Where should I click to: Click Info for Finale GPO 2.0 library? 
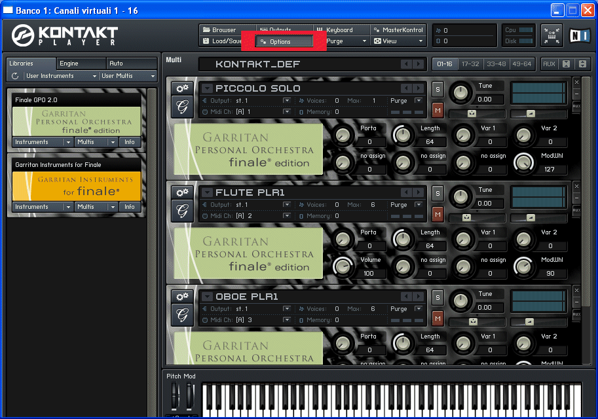coord(130,142)
